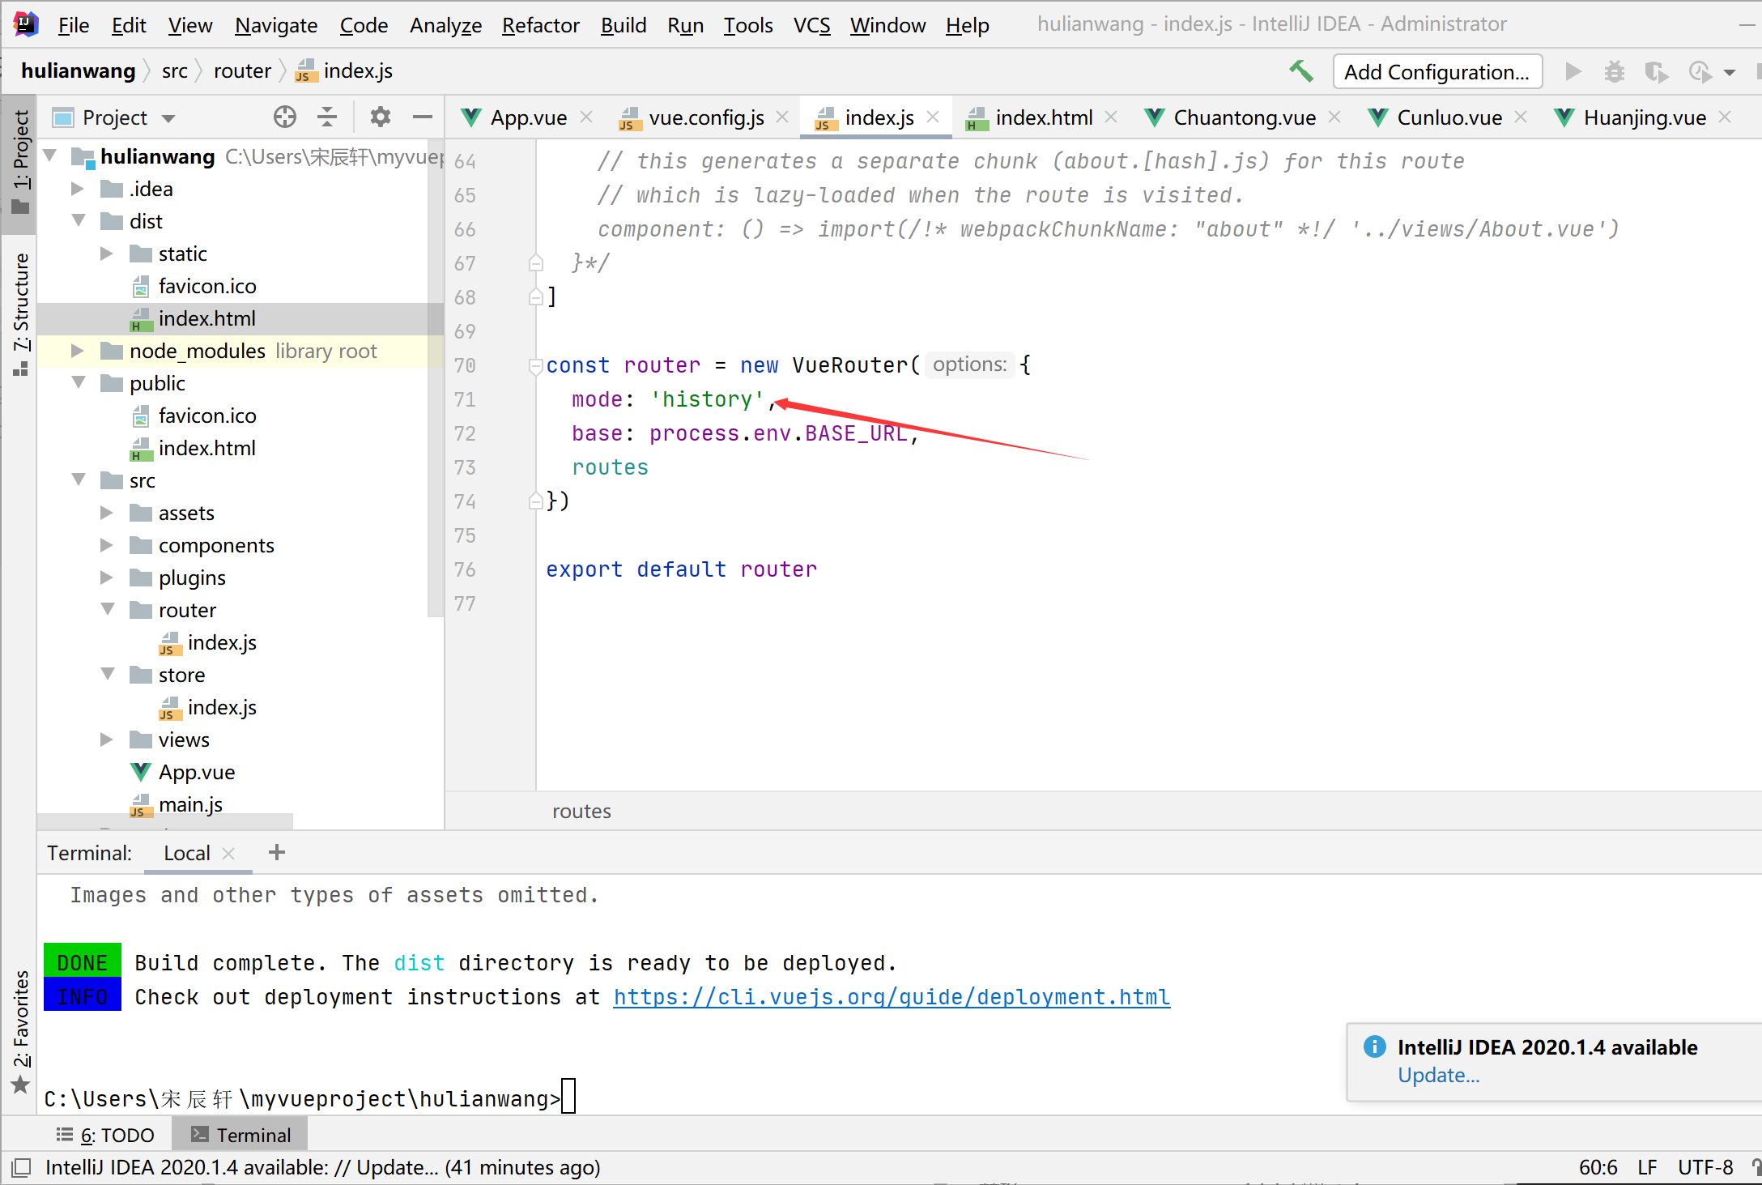Viewport: 1762px width, 1185px height.
Task: Open the Refactor menu
Action: (540, 25)
